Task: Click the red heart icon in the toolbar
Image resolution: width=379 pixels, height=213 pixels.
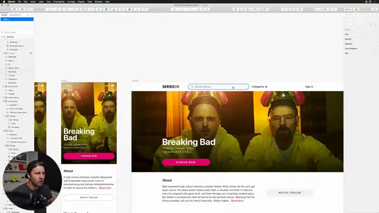Action: point(300,9)
